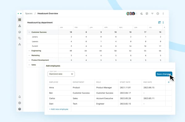Expand the Product Development row

pyautogui.click(x=29, y=60)
